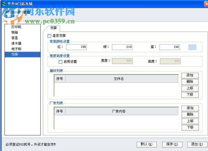Click the light blue background color swatch
208x151 pixels.
192,47
